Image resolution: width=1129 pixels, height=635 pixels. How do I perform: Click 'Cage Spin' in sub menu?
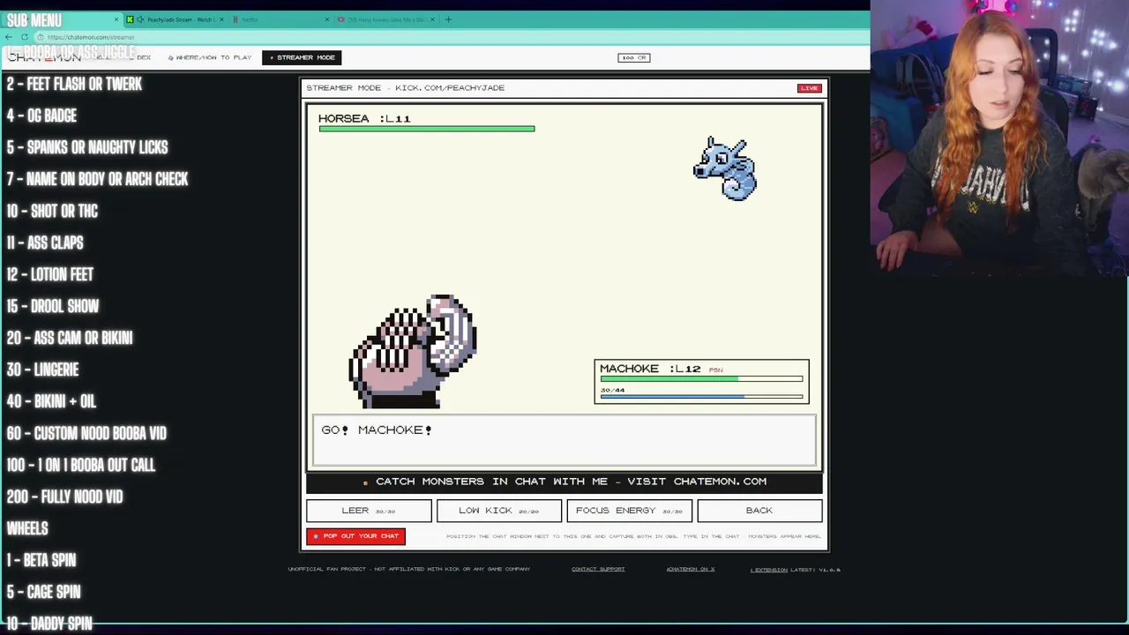[43, 592]
